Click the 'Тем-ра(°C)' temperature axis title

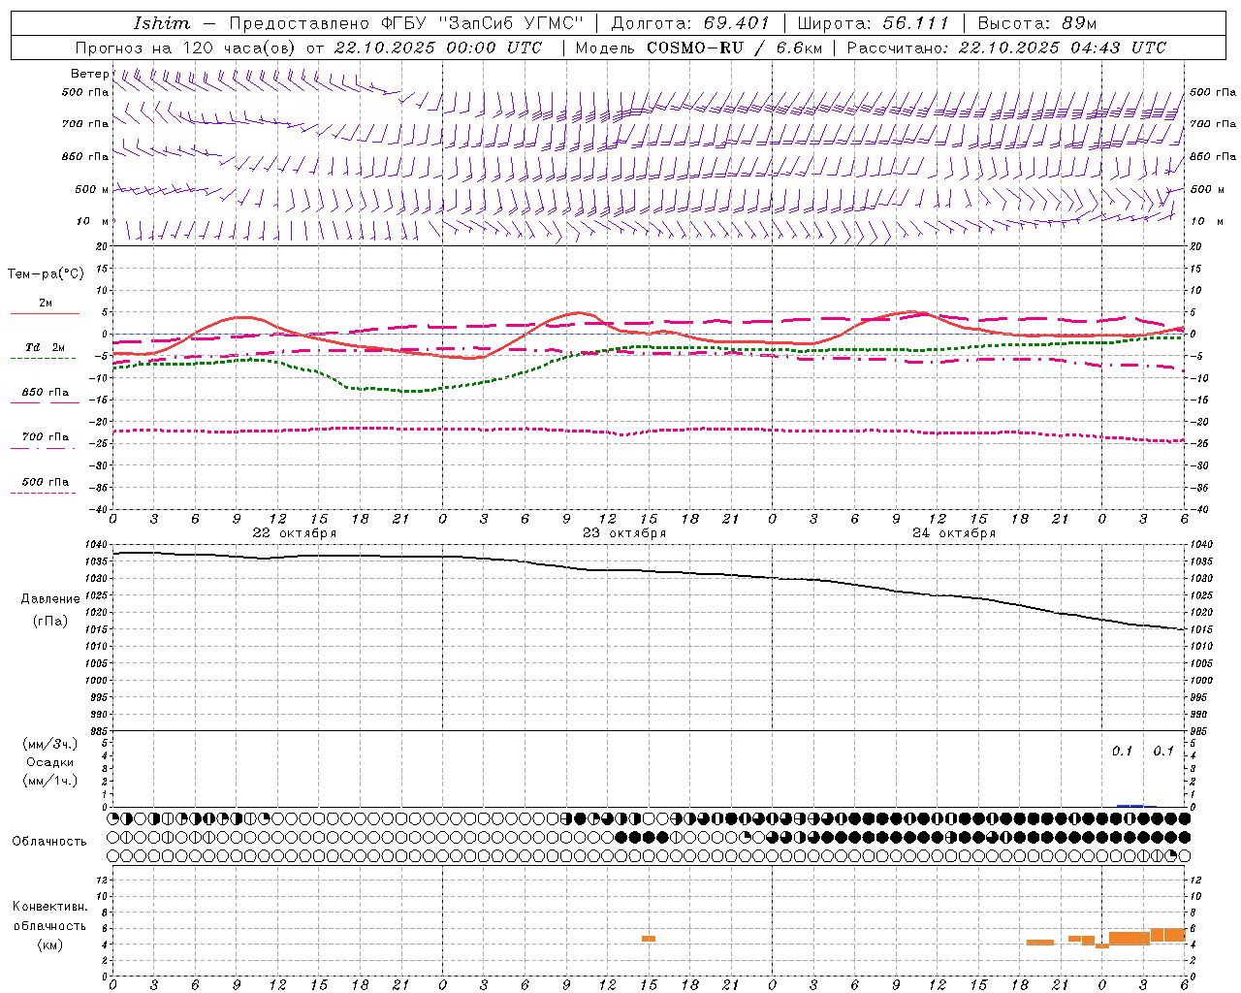coord(46,273)
